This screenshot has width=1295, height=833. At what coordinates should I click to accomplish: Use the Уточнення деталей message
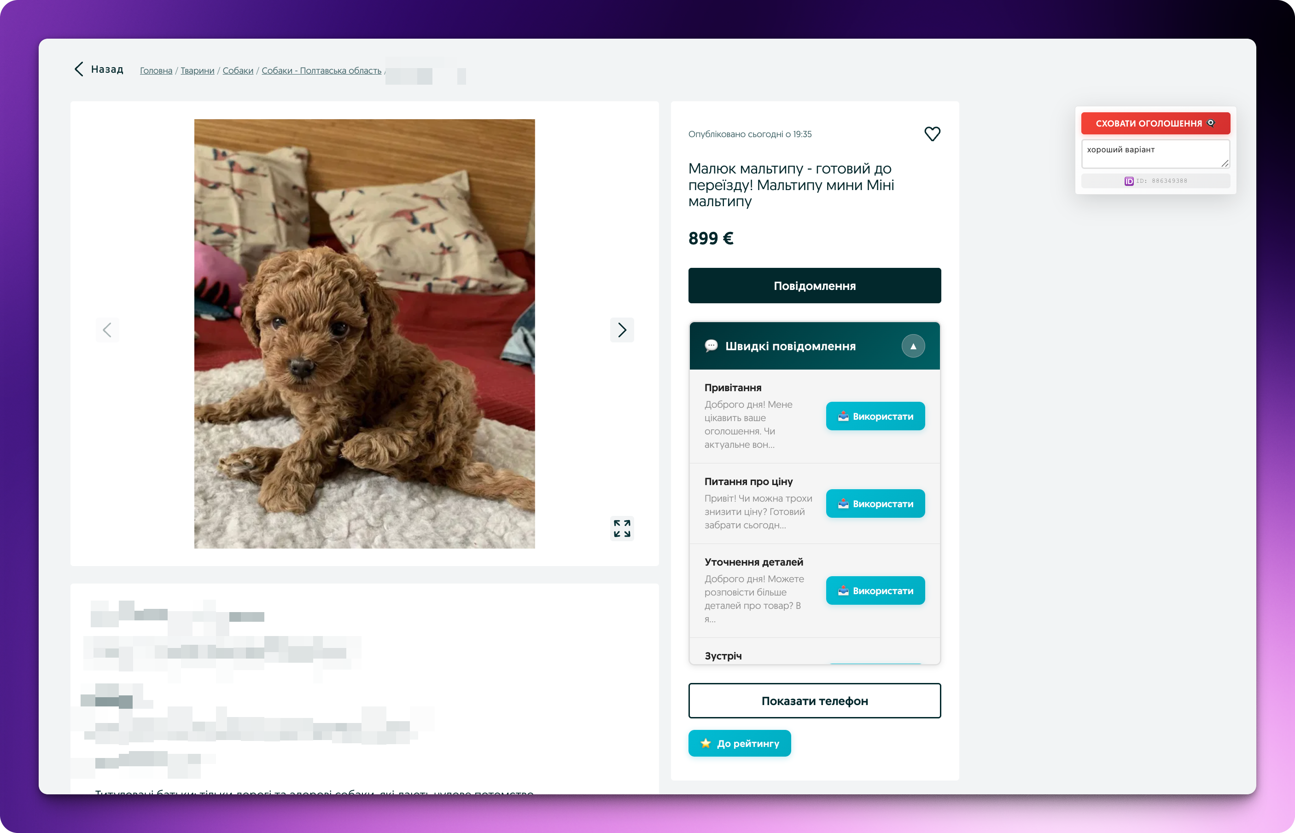click(x=875, y=590)
